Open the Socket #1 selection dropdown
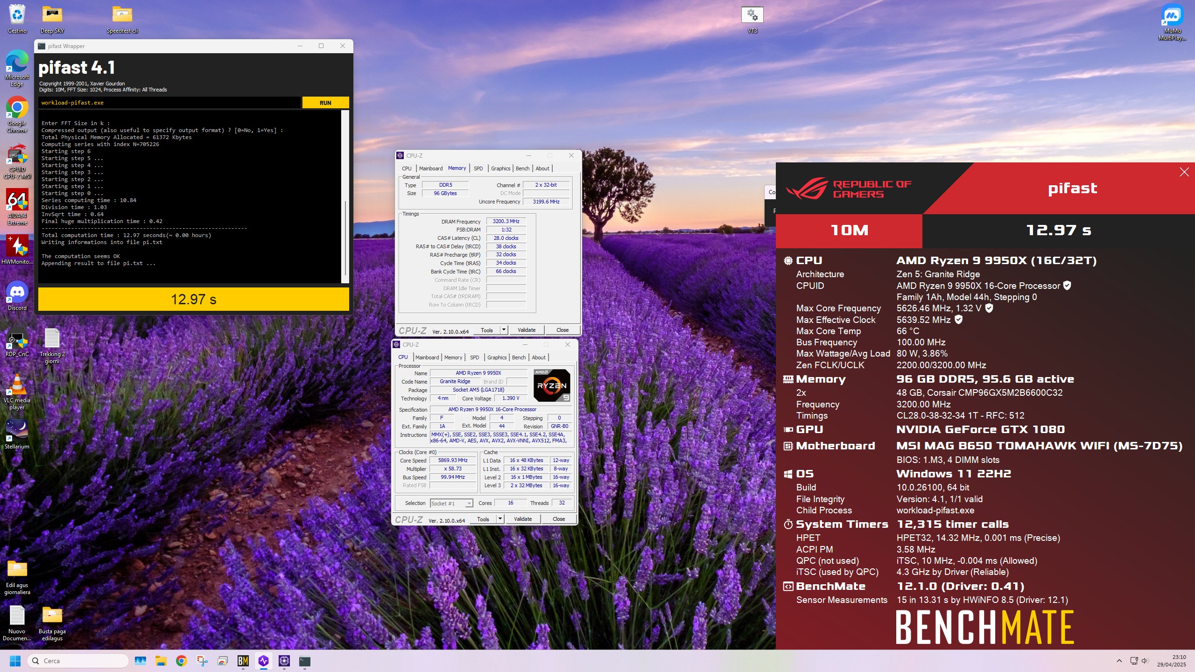Viewport: 1195px width, 672px height. pyautogui.click(x=451, y=503)
